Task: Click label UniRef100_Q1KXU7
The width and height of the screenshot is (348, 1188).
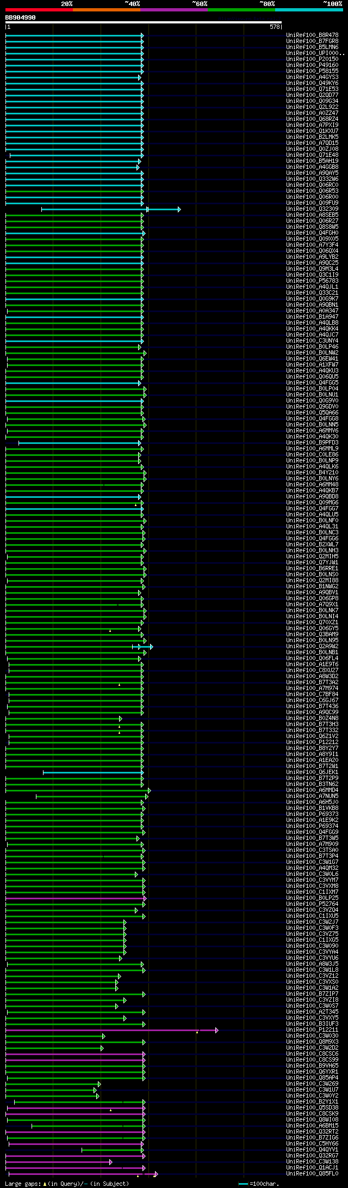Action: (312, 131)
